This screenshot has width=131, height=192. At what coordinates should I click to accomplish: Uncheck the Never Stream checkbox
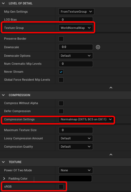[x=61, y=72]
